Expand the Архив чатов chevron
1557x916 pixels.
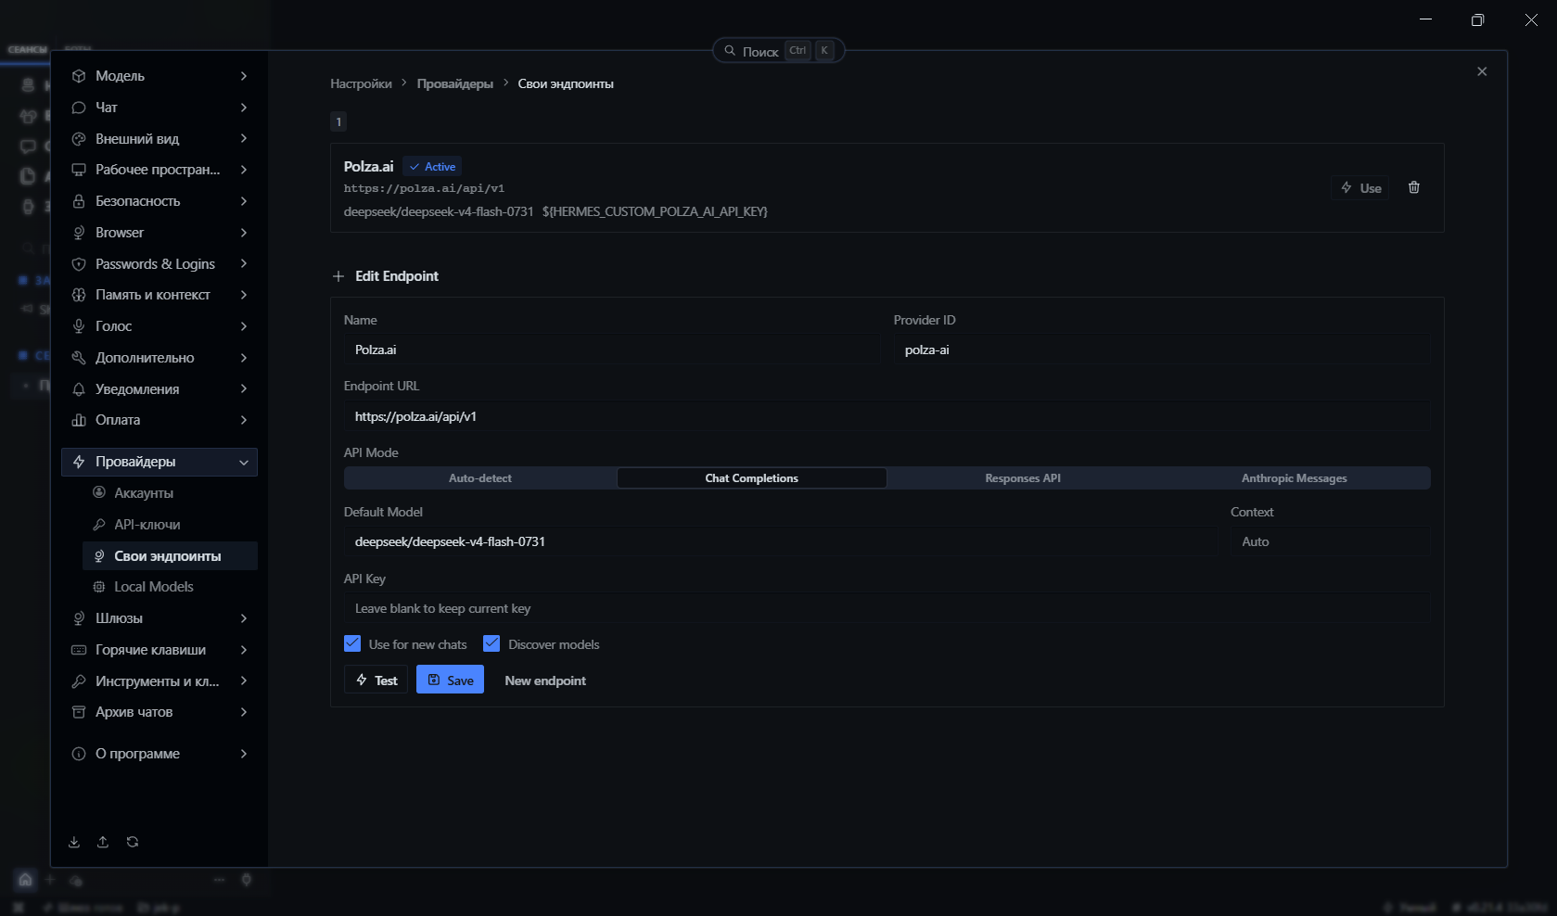pyautogui.click(x=244, y=712)
